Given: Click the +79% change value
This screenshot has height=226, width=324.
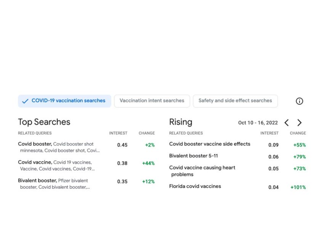Looking at the screenshot, I should 299,157.
